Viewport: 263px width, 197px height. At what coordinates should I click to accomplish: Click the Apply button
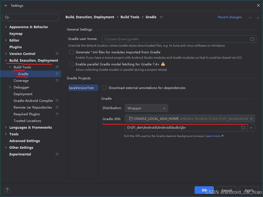pyautogui.click(x=249, y=190)
